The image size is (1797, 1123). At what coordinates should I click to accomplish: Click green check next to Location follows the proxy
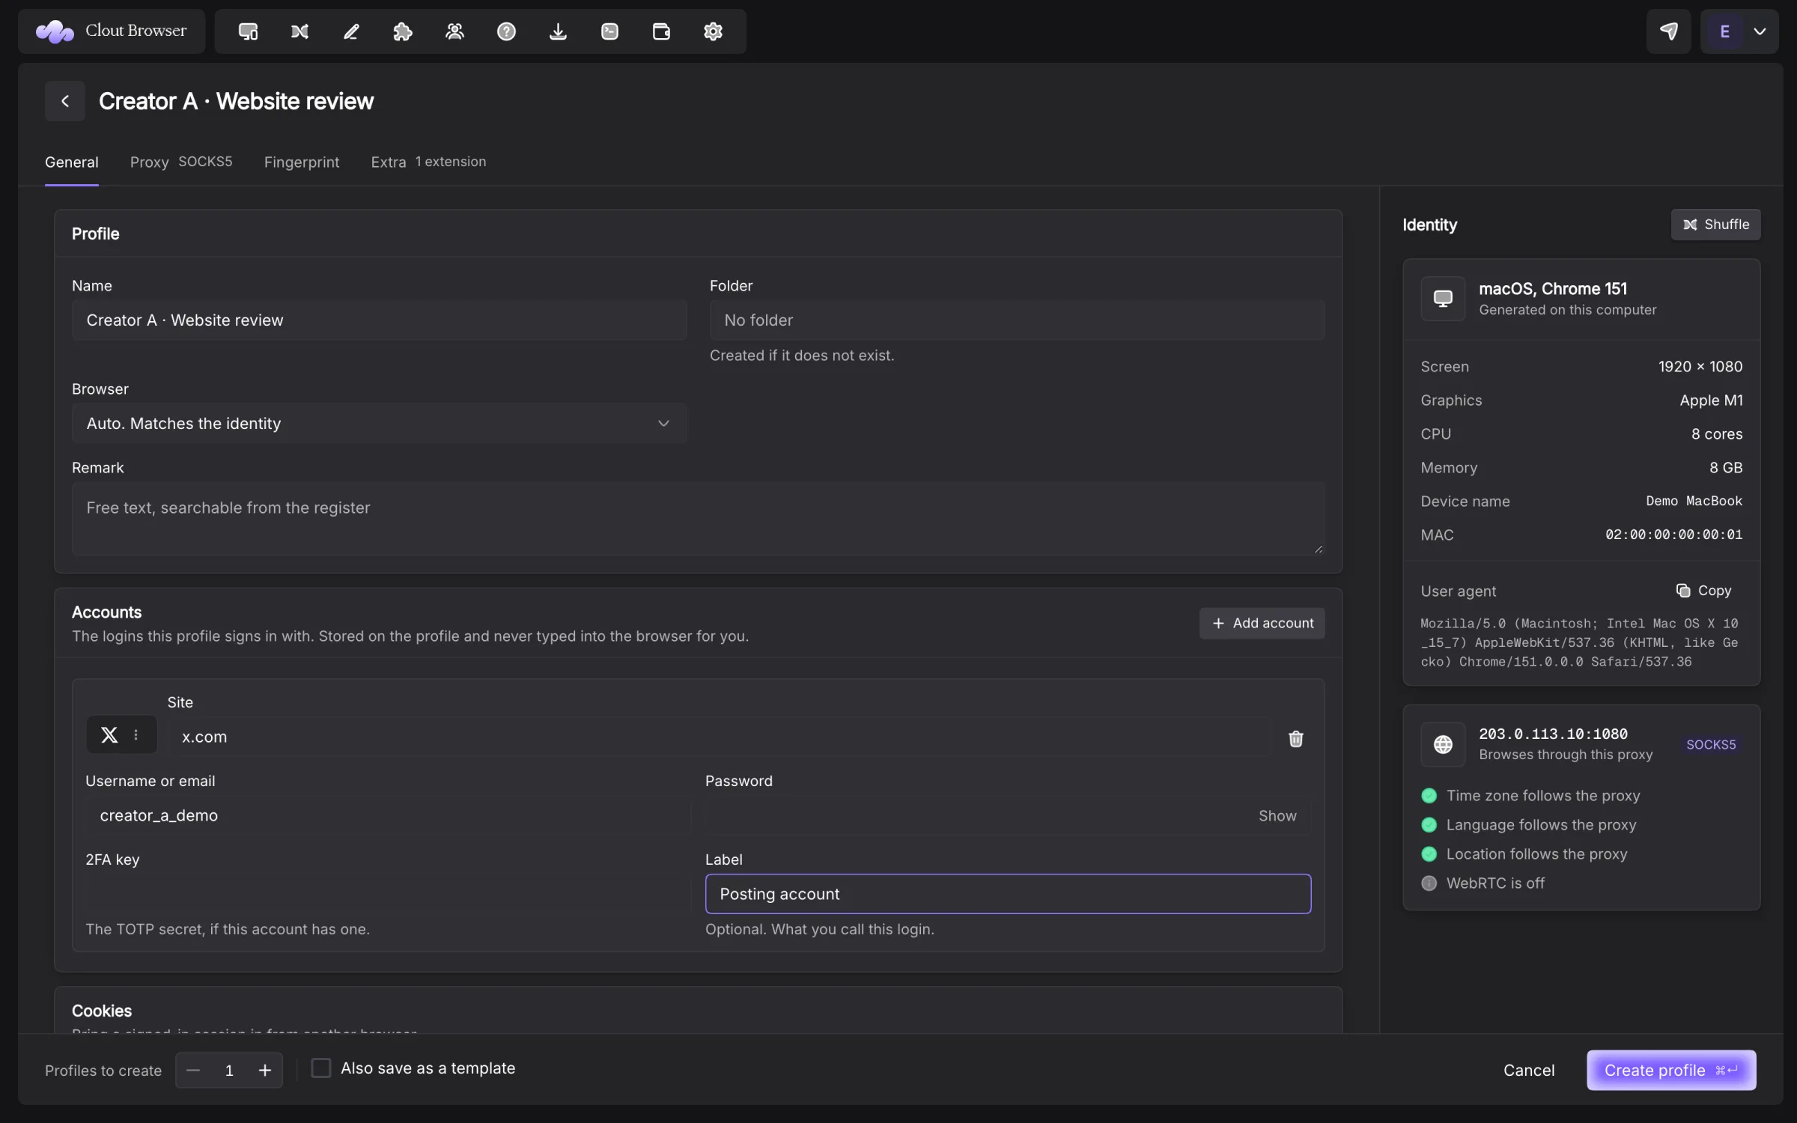pyautogui.click(x=1429, y=853)
